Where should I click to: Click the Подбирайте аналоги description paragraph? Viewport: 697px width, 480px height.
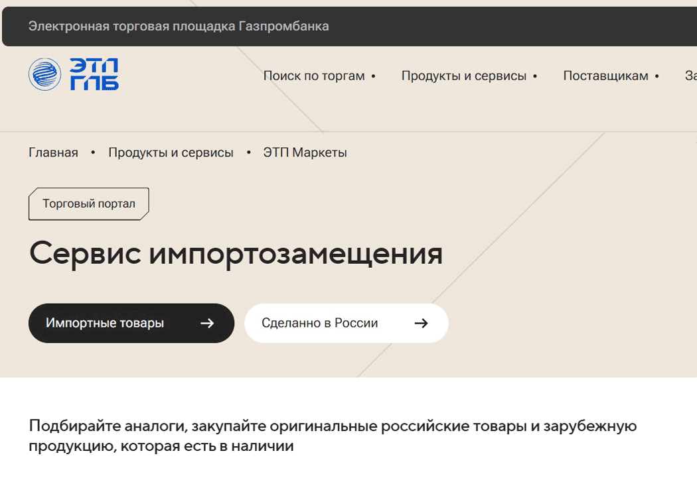(x=333, y=436)
